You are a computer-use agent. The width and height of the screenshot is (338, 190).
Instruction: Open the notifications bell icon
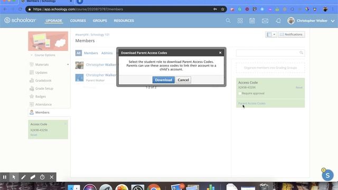278,21
